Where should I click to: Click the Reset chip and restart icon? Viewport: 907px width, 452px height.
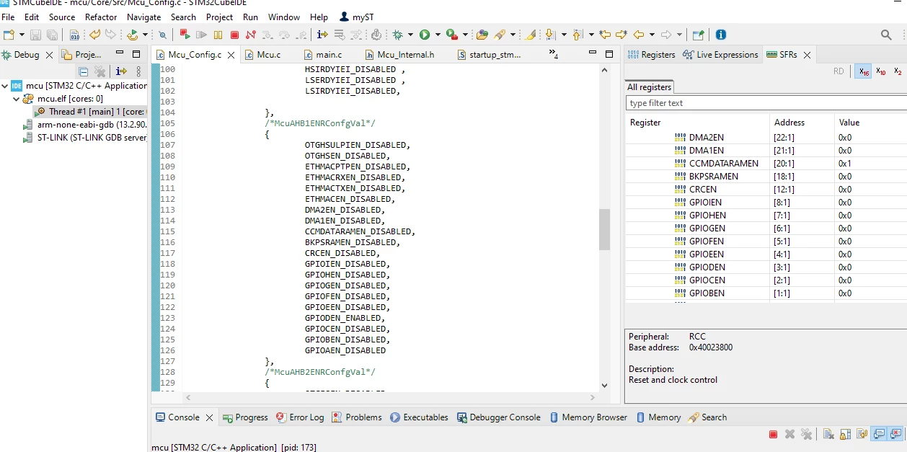click(376, 35)
